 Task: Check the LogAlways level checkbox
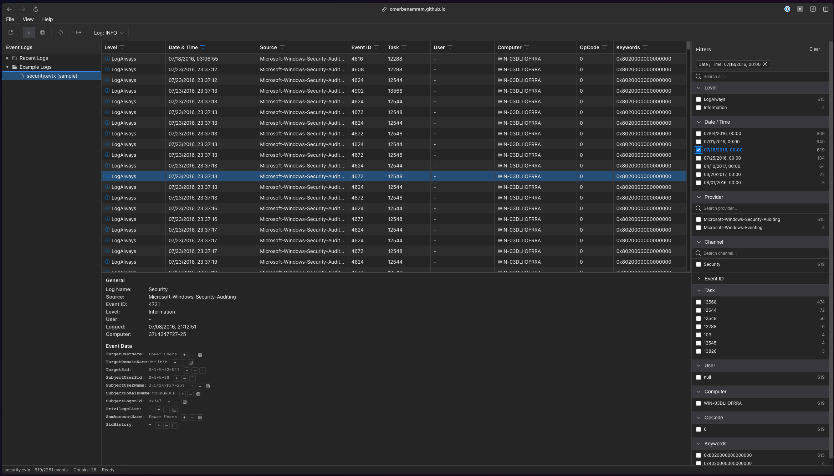[699, 99]
